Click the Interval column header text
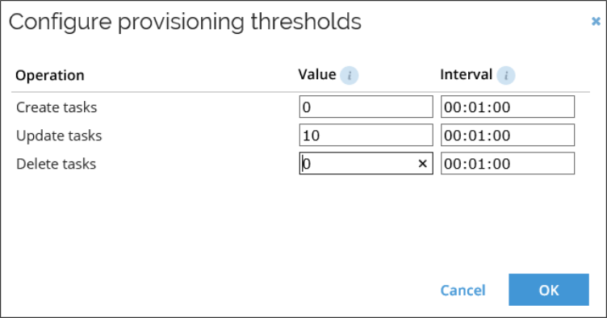This screenshot has width=607, height=318. click(x=466, y=74)
